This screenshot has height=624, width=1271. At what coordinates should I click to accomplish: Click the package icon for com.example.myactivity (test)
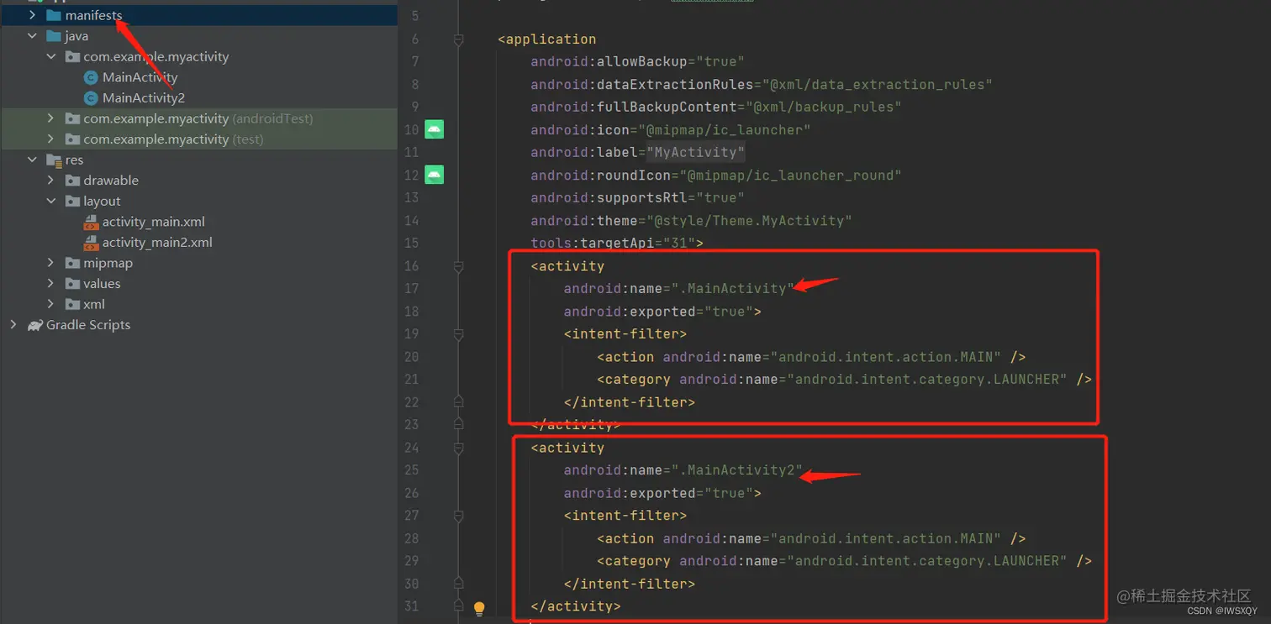[72, 139]
